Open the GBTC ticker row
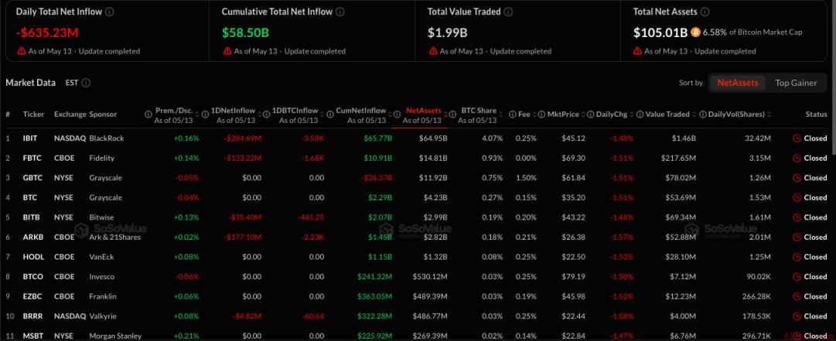The image size is (836, 341). click(x=30, y=177)
